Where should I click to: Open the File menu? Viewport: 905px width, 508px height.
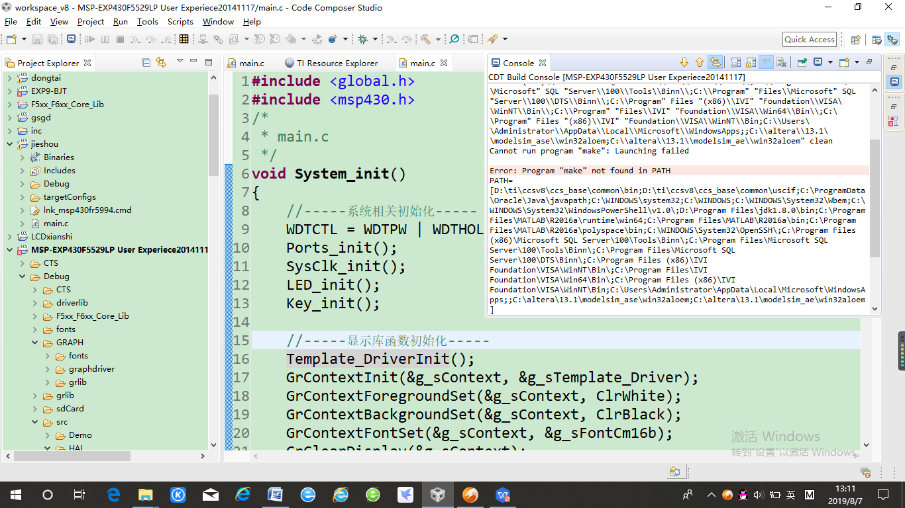(x=11, y=21)
